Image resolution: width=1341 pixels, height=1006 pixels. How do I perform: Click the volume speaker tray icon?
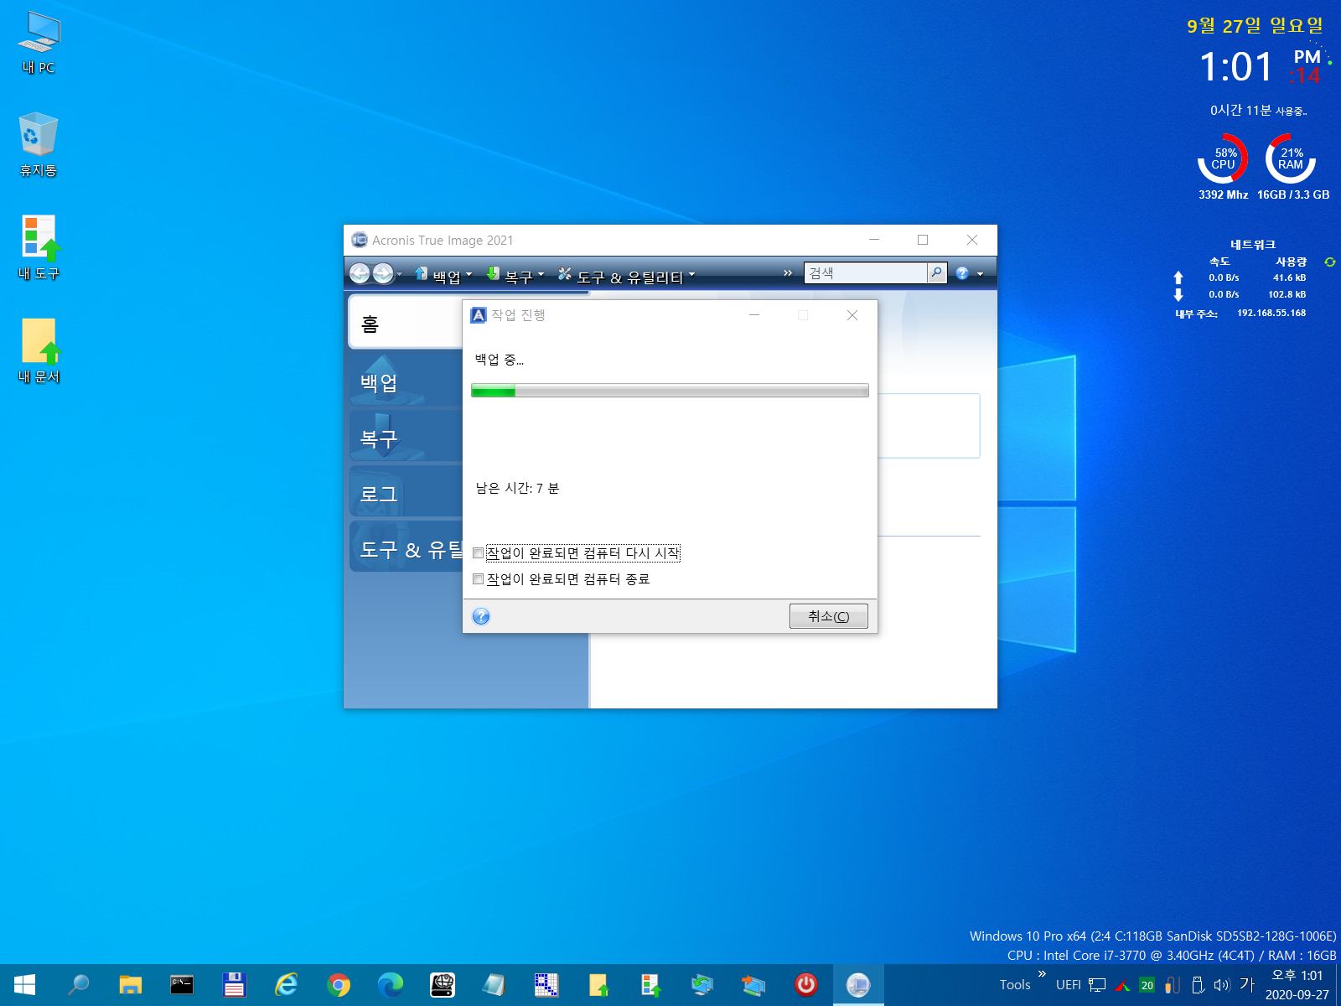pyautogui.click(x=1222, y=985)
